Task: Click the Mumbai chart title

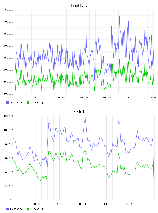Action: 79,112
